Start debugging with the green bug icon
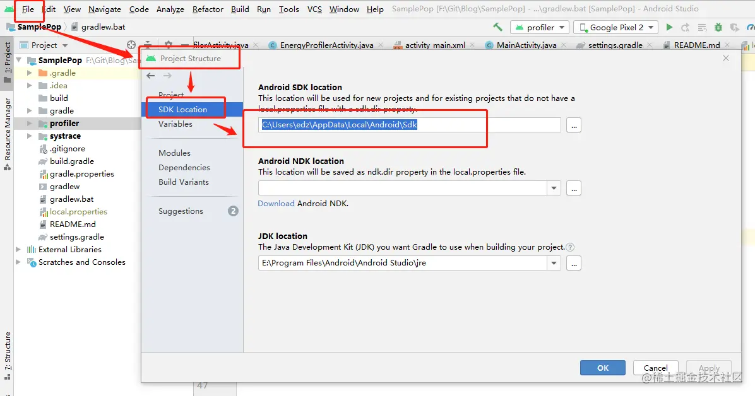The image size is (755, 396). tap(718, 27)
